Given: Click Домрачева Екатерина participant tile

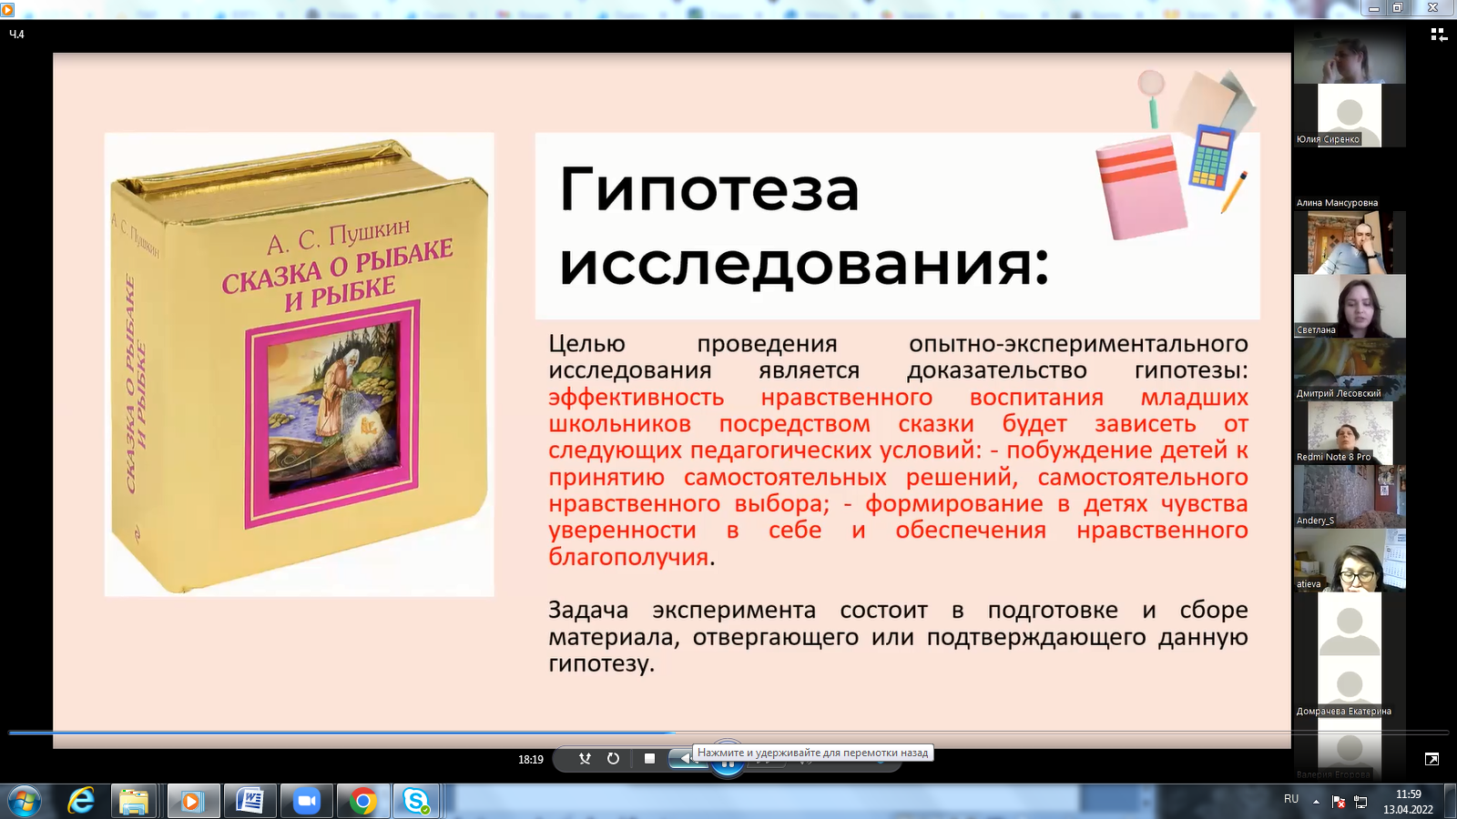Looking at the screenshot, I should pos(1350,687).
